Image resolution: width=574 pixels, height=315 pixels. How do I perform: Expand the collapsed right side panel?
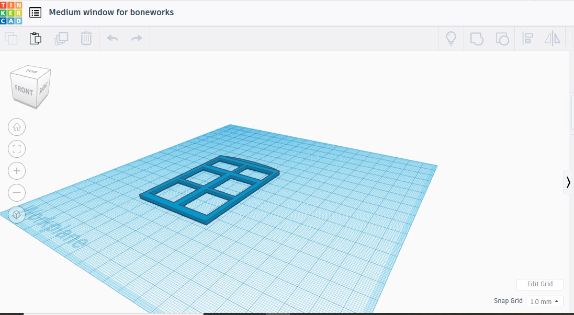(x=568, y=182)
